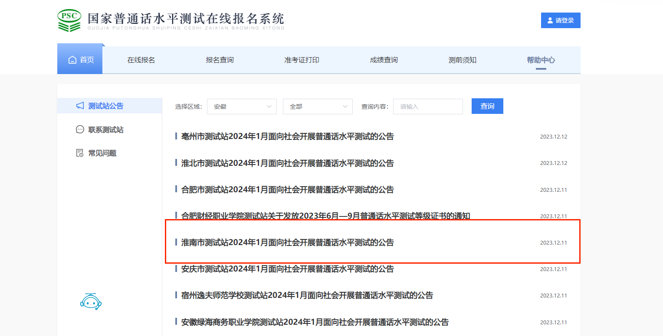The height and width of the screenshot is (336, 663).
Task: Switch to 准考证打印 tab
Action: [x=302, y=60]
